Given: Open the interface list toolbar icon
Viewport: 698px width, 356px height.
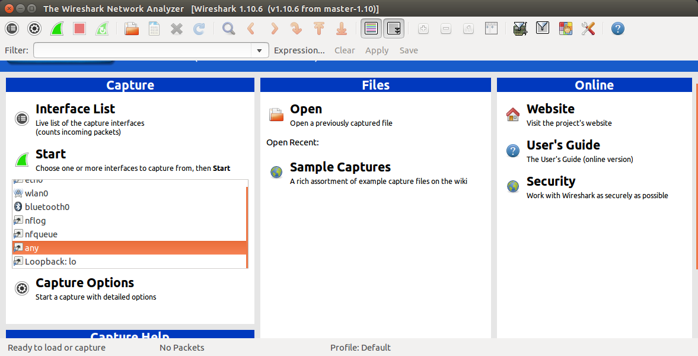Looking at the screenshot, I should click(12, 28).
